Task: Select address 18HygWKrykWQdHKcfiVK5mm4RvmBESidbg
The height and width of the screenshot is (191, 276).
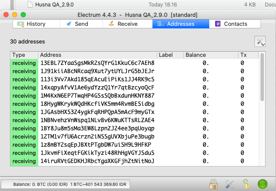Action: 97,104
